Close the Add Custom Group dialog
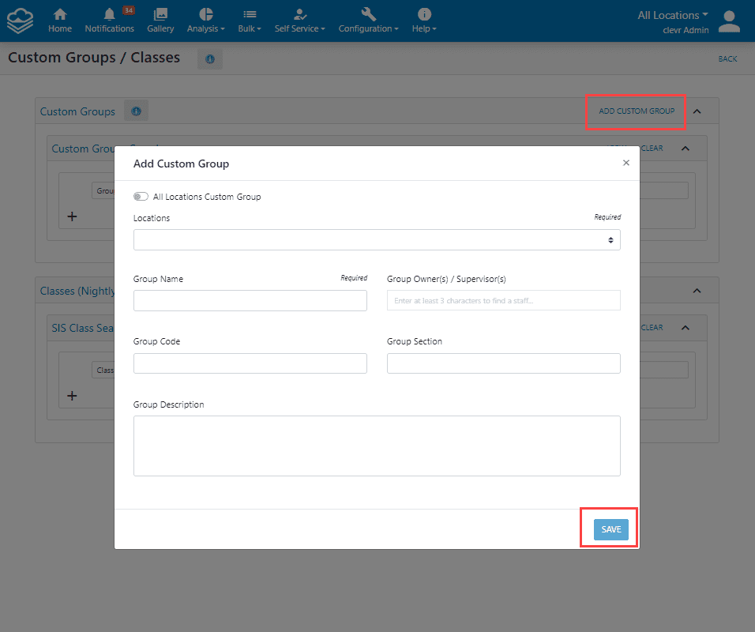 [626, 163]
